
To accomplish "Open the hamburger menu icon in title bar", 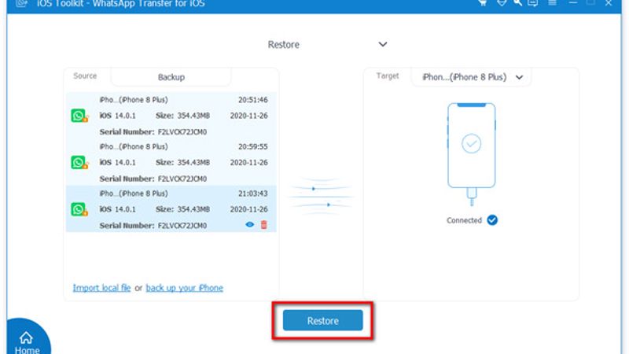I will 553,2.
